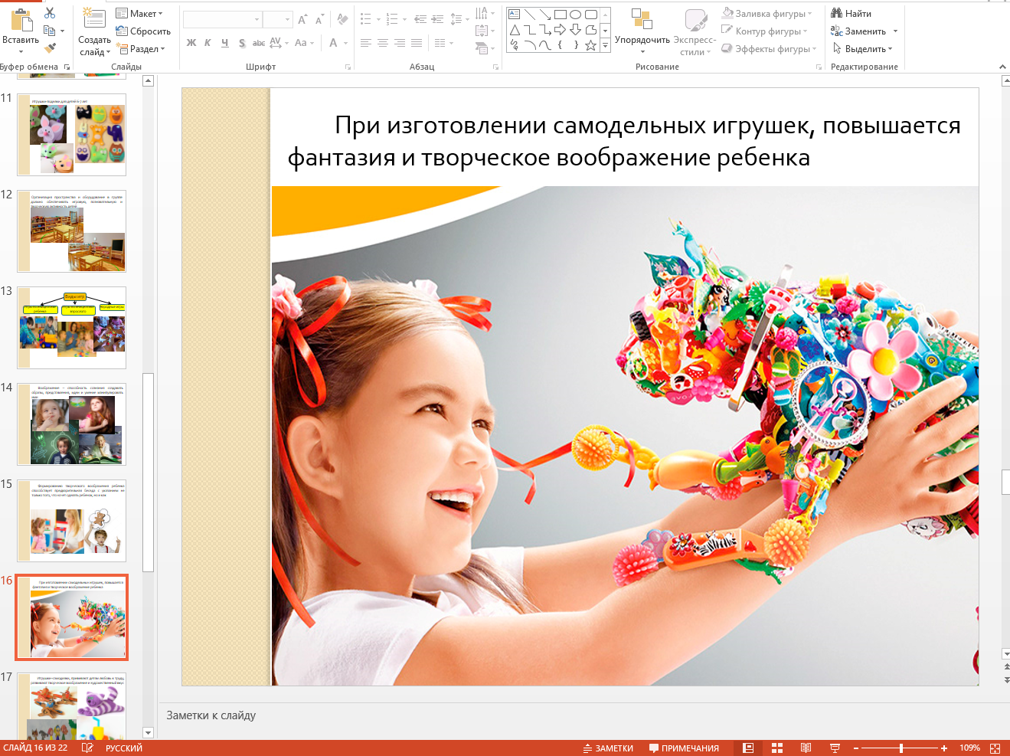Click the Заметки к слайду notes field
The image size is (1010, 756).
583,715
